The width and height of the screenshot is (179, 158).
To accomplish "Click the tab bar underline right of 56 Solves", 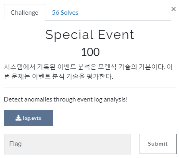I will pos(125,20).
